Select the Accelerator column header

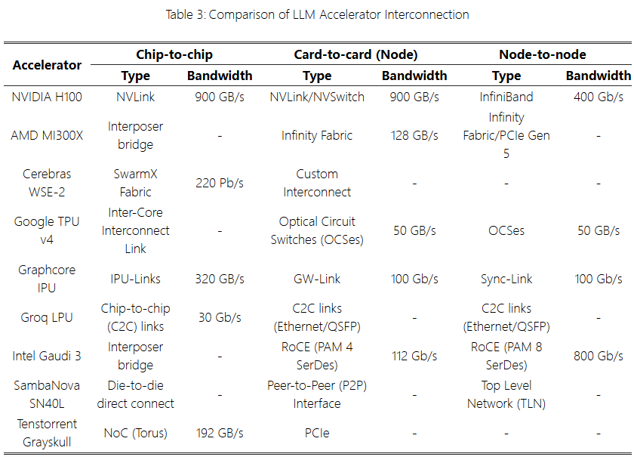coord(47,65)
